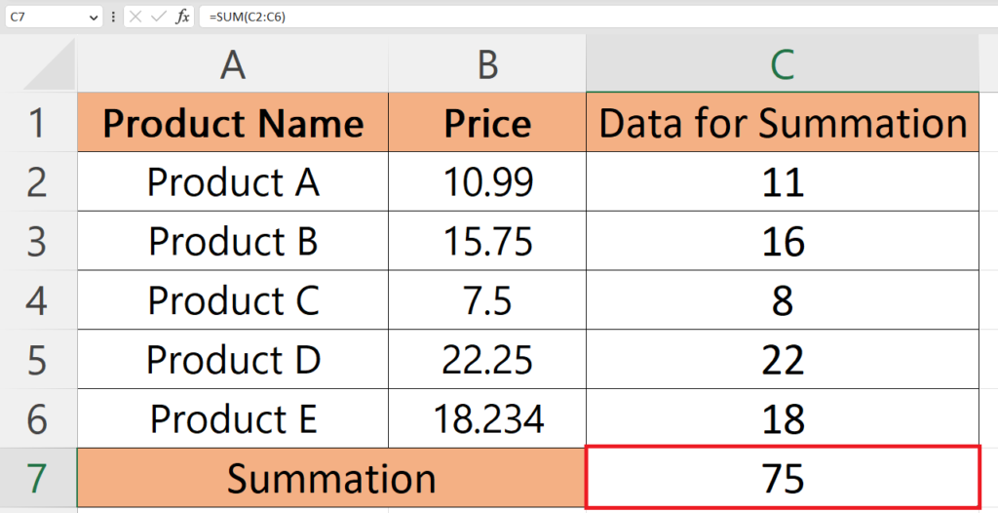This screenshot has height=513, width=998.
Task: Open Insert Function fx icon
Action: [182, 18]
